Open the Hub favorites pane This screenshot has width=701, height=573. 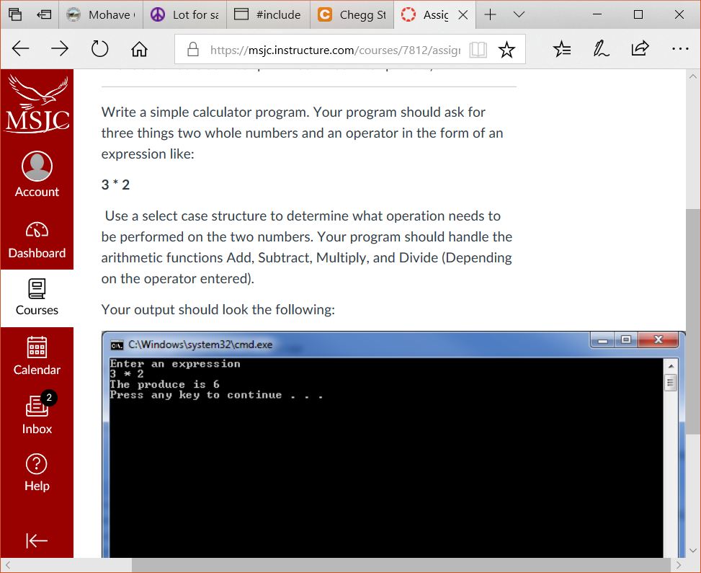click(x=561, y=48)
